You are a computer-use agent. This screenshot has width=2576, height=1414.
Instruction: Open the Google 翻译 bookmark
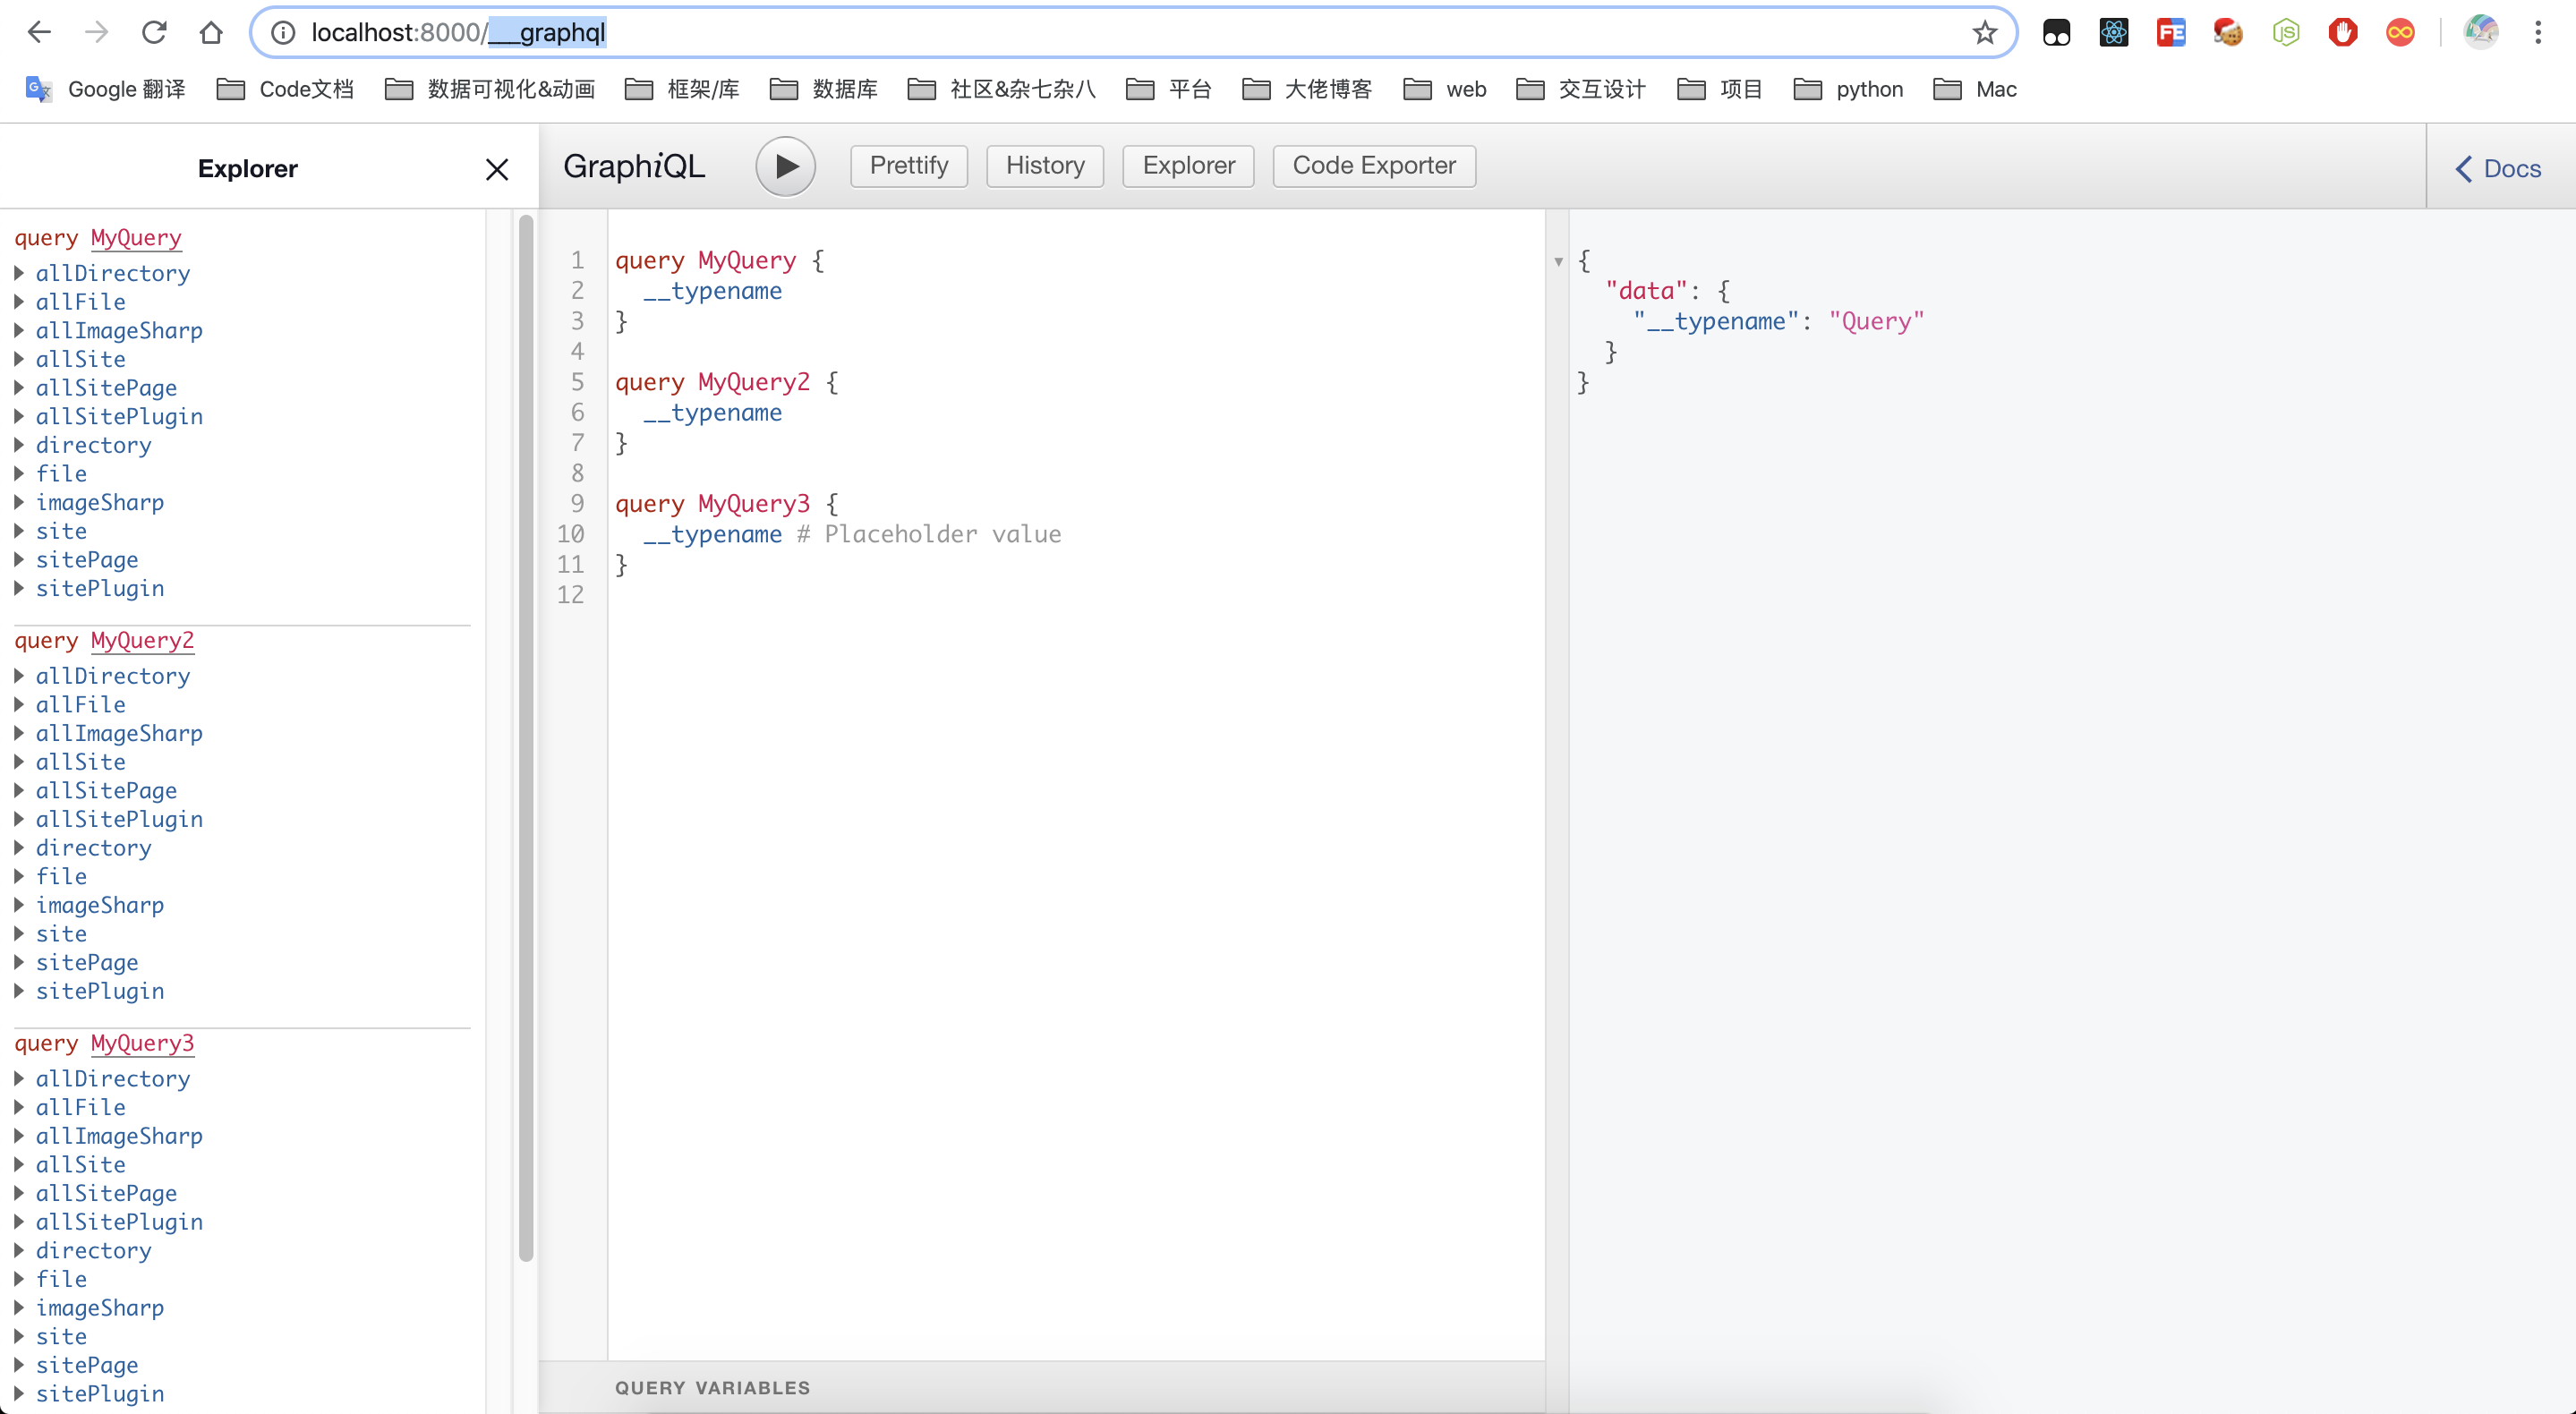point(106,89)
